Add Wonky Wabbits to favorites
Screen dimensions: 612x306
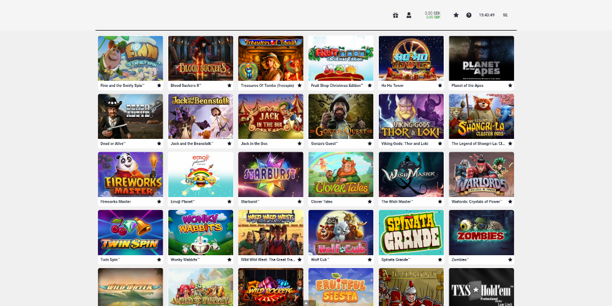tap(229, 259)
